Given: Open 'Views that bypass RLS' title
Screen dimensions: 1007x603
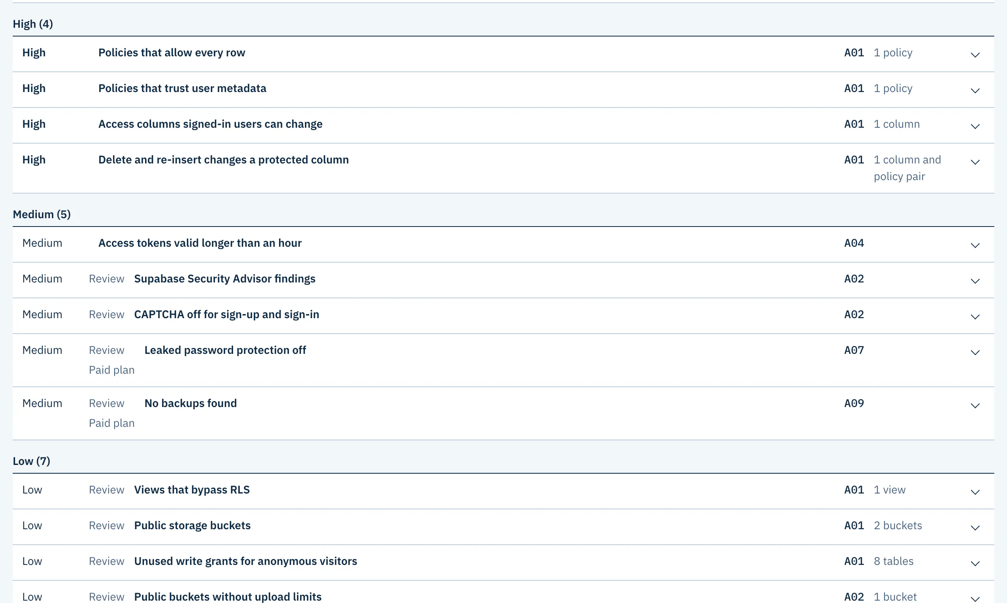Looking at the screenshot, I should pos(191,490).
